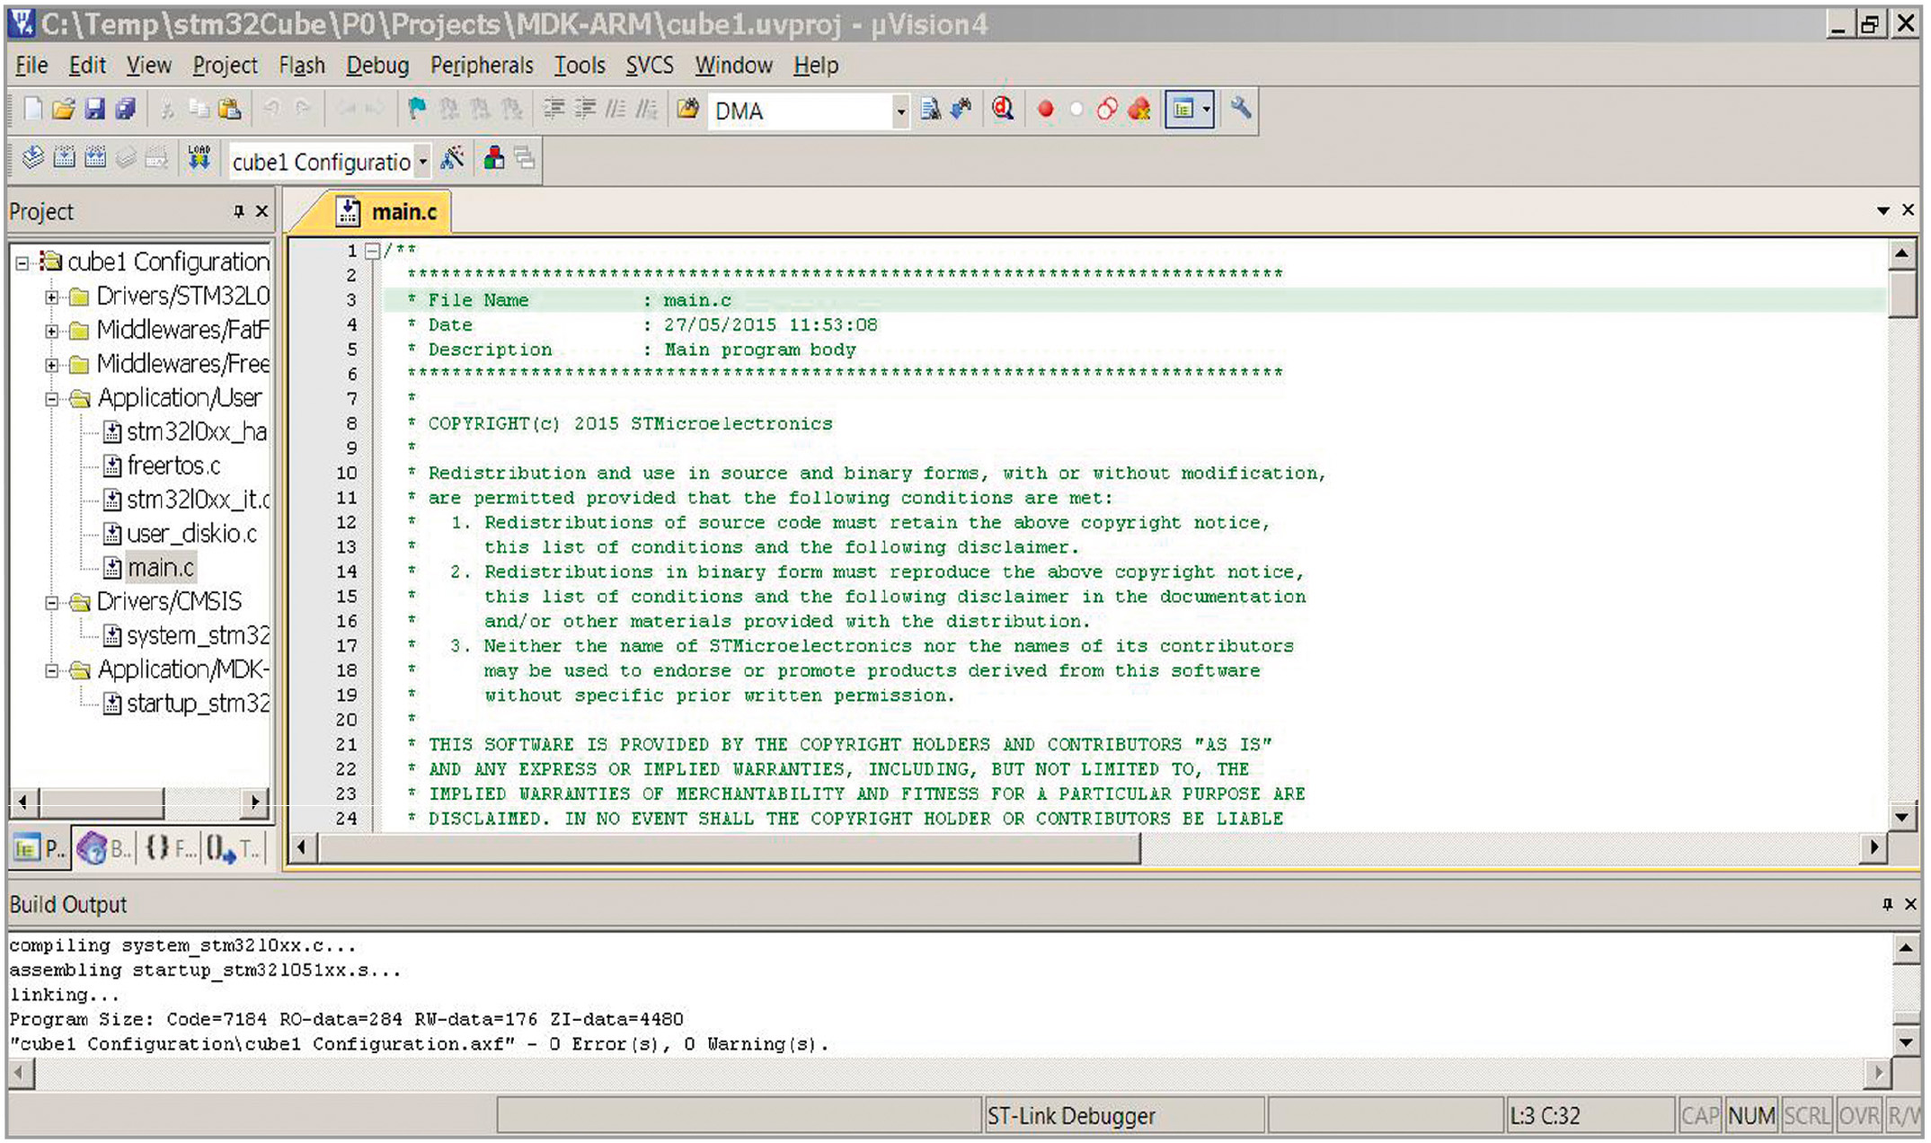
Task: Open the Debug menu
Action: pos(377,66)
